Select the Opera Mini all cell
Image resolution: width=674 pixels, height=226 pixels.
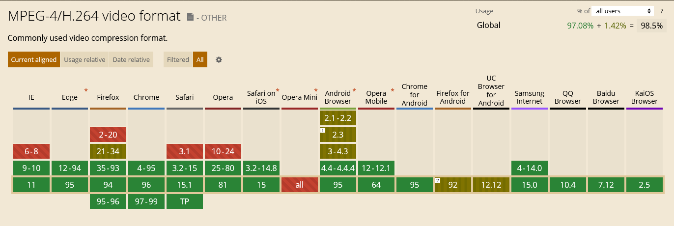(x=300, y=185)
